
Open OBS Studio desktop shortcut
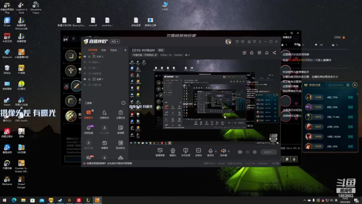(x=21, y=117)
